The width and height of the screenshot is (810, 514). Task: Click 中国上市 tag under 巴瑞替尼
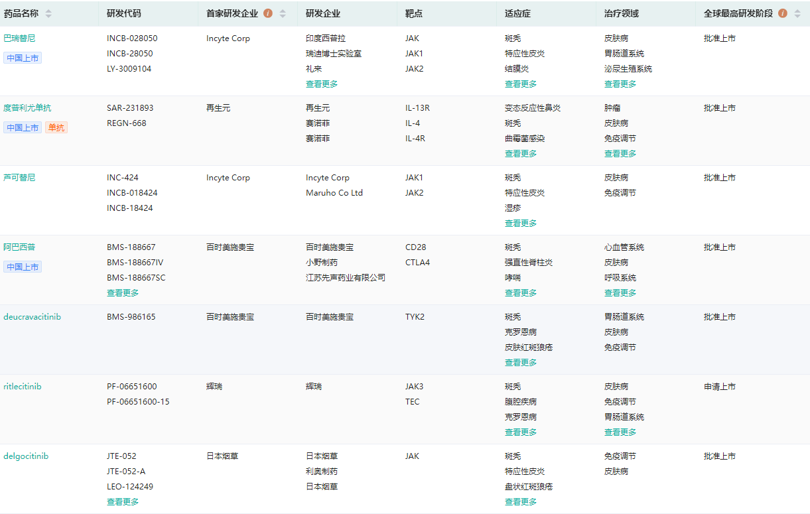pyautogui.click(x=23, y=58)
